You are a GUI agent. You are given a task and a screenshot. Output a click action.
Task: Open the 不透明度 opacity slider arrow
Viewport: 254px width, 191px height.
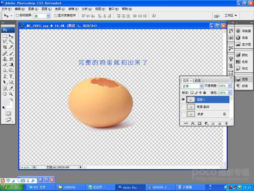tap(230, 86)
